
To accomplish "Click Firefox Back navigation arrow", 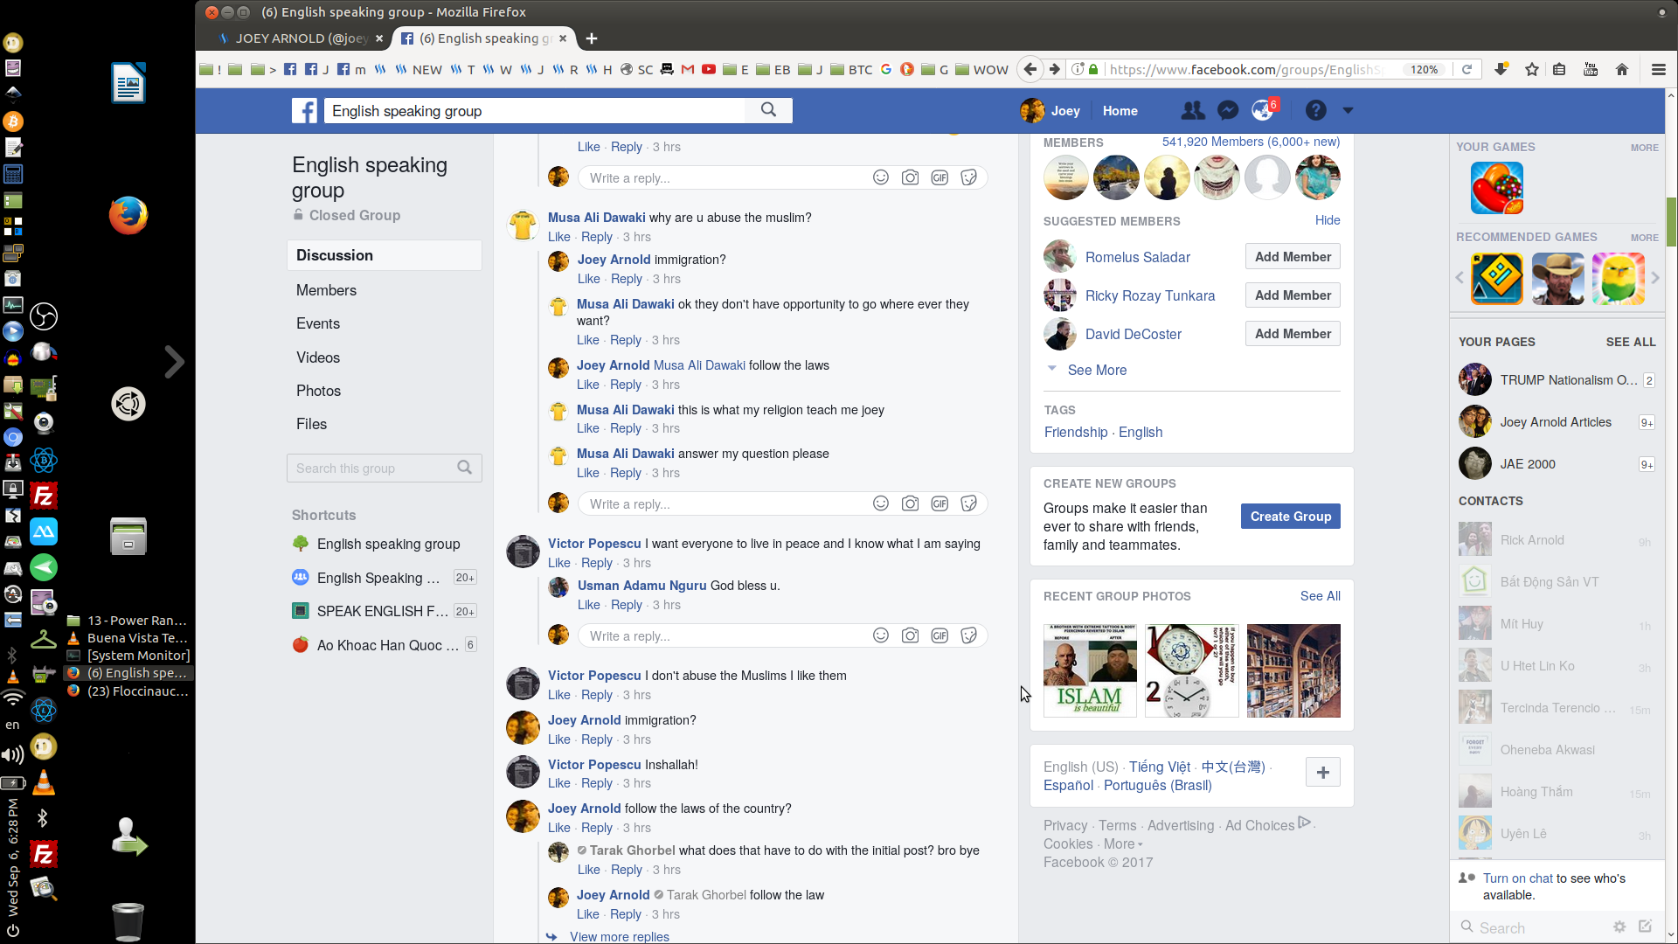I will coord(1030,70).
